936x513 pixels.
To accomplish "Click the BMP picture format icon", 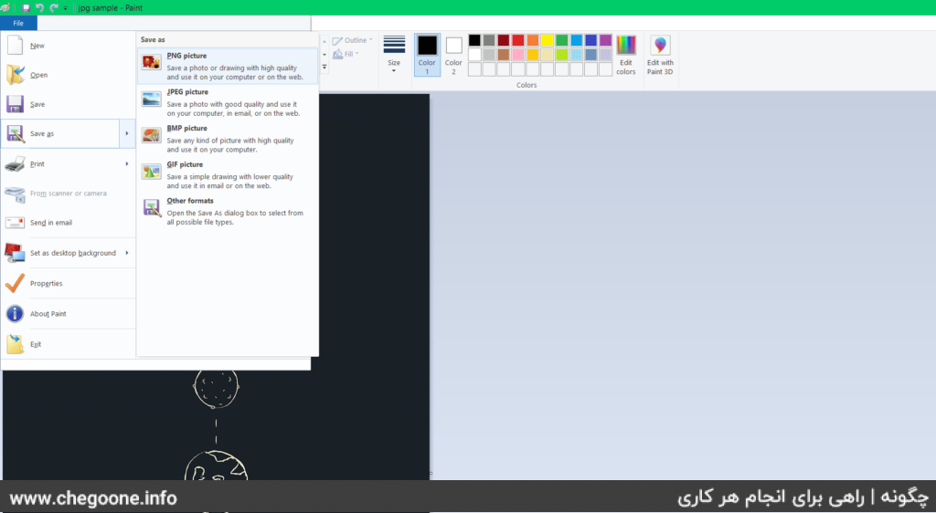I will pos(151,135).
